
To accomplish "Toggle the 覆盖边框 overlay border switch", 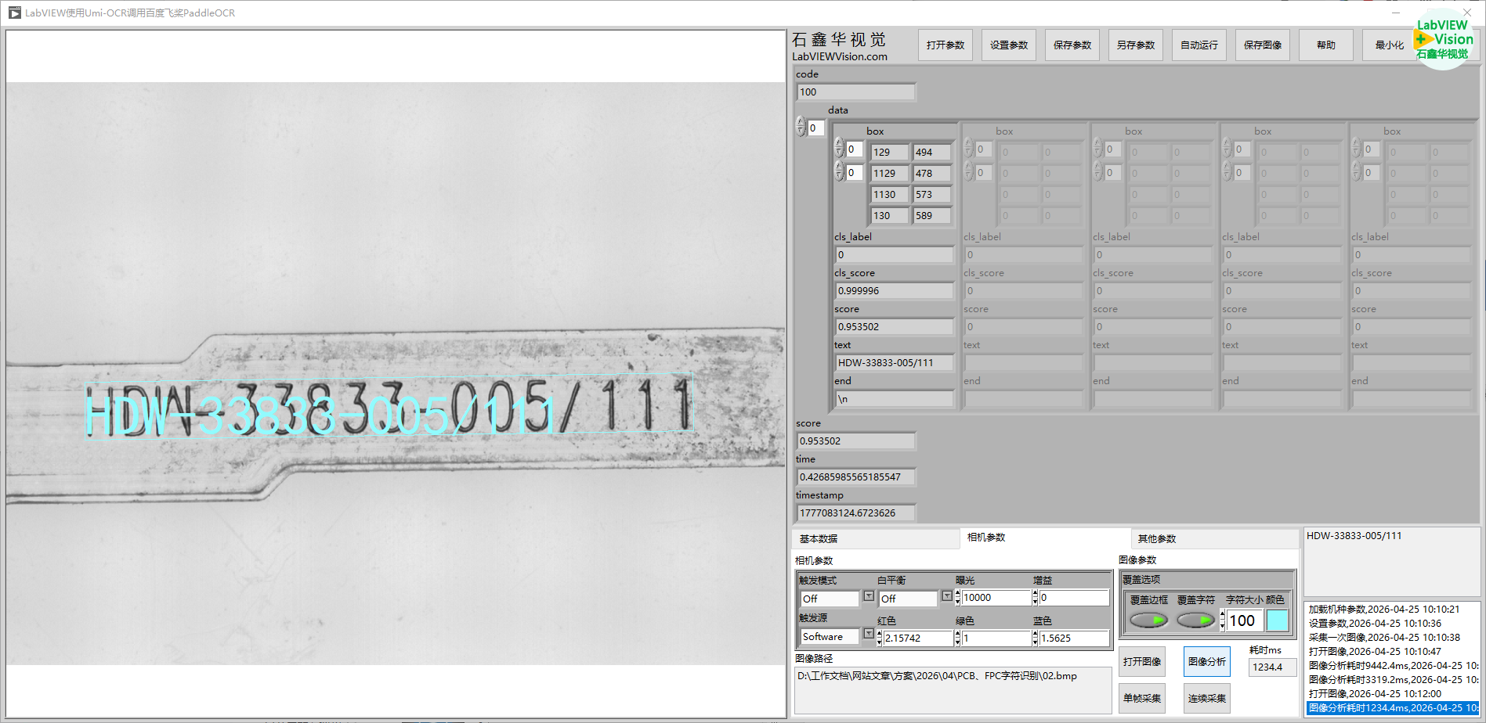I will [x=1148, y=620].
